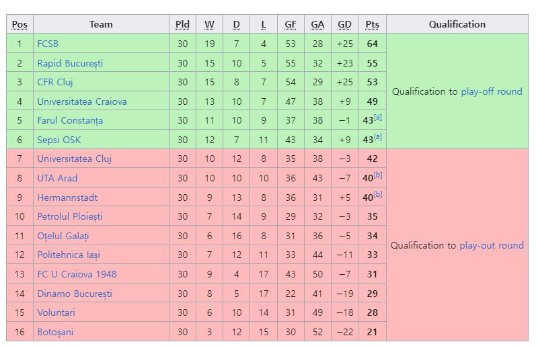This screenshot has width=536, height=346.
Task: Click the Botoșani team link
Action: click(55, 332)
